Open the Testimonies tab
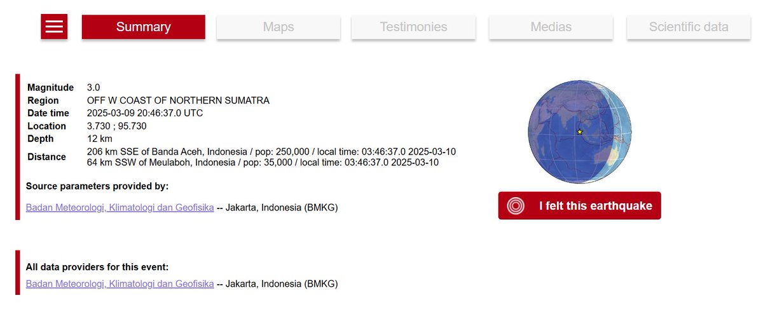The width and height of the screenshot is (763, 314). pos(413,27)
